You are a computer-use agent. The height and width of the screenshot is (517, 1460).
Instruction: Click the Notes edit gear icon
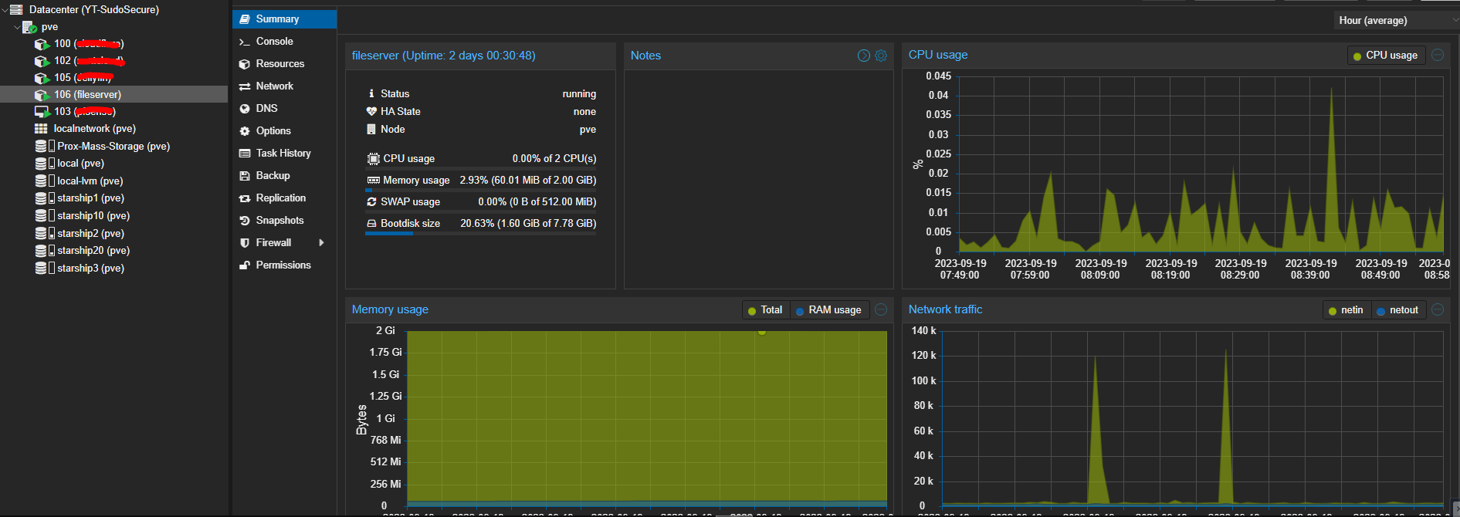[x=881, y=56]
